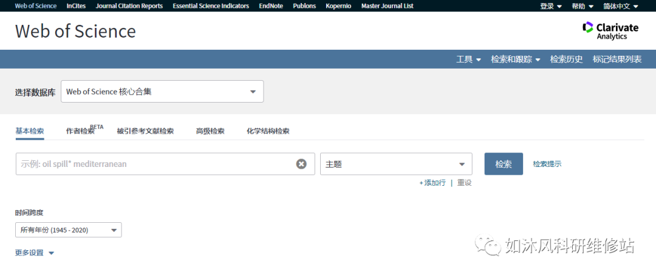Select the 基本检索 tab
Image resolution: width=656 pixels, height=275 pixels.
(x=30, y=131)
